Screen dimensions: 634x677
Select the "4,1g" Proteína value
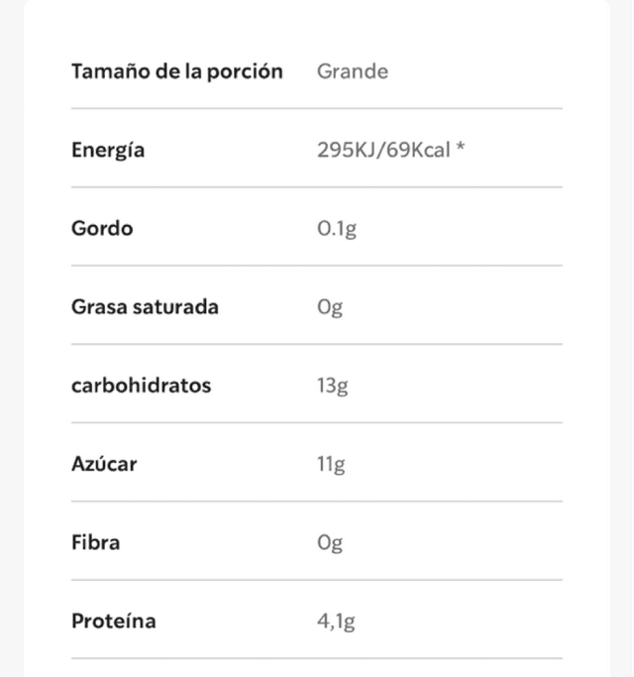tap(336, 621)
